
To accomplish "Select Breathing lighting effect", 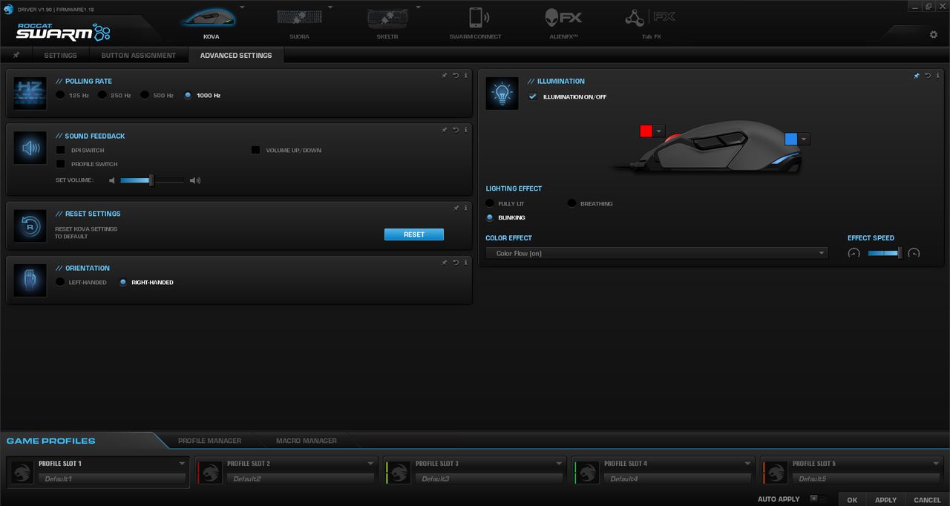I will (571, 203).
